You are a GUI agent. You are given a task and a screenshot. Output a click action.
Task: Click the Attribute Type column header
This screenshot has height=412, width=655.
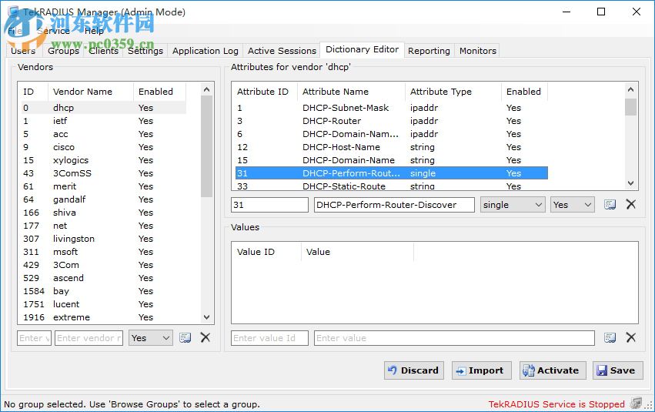pyautogui.click(x=453, y=92)
